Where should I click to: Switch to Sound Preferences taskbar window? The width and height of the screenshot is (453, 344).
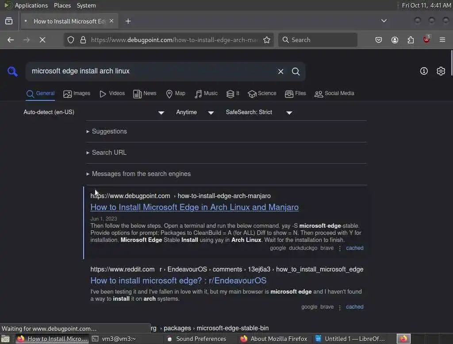point(201,339)
